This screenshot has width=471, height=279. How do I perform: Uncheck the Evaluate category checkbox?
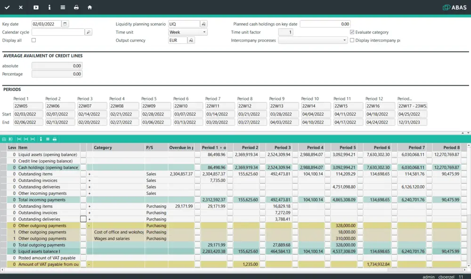(x=352, y=32)
